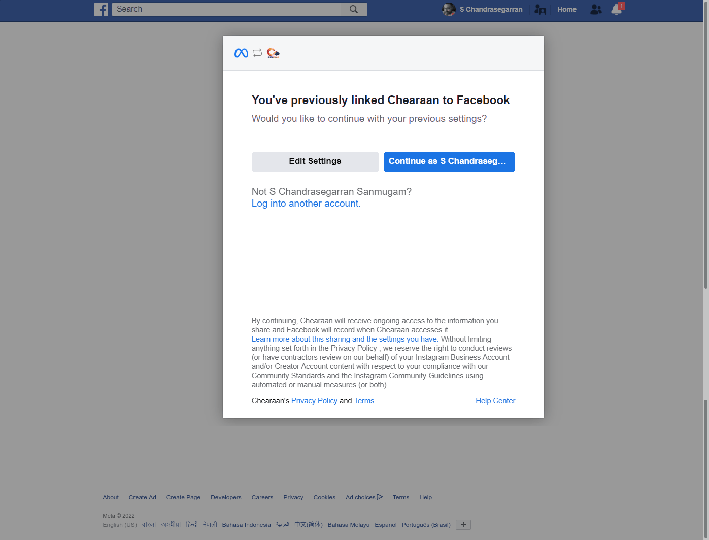Open the notifications bell icon

pyautogui.click(x=617, y=9)
